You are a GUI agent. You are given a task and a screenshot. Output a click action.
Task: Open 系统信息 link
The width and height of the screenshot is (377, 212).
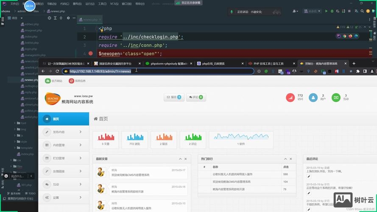click(x=77, y=81)
